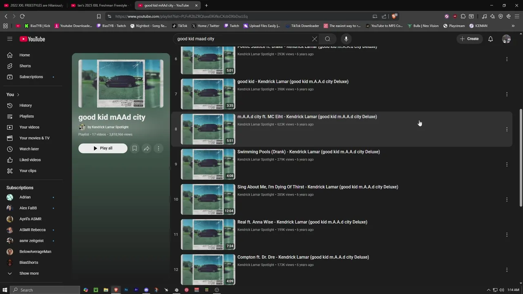This screenshot has height=294, width=523.
Task: Play m.A.A.d city ft. MC Eiht thumbnail
Action: click(x=208, y=129)
